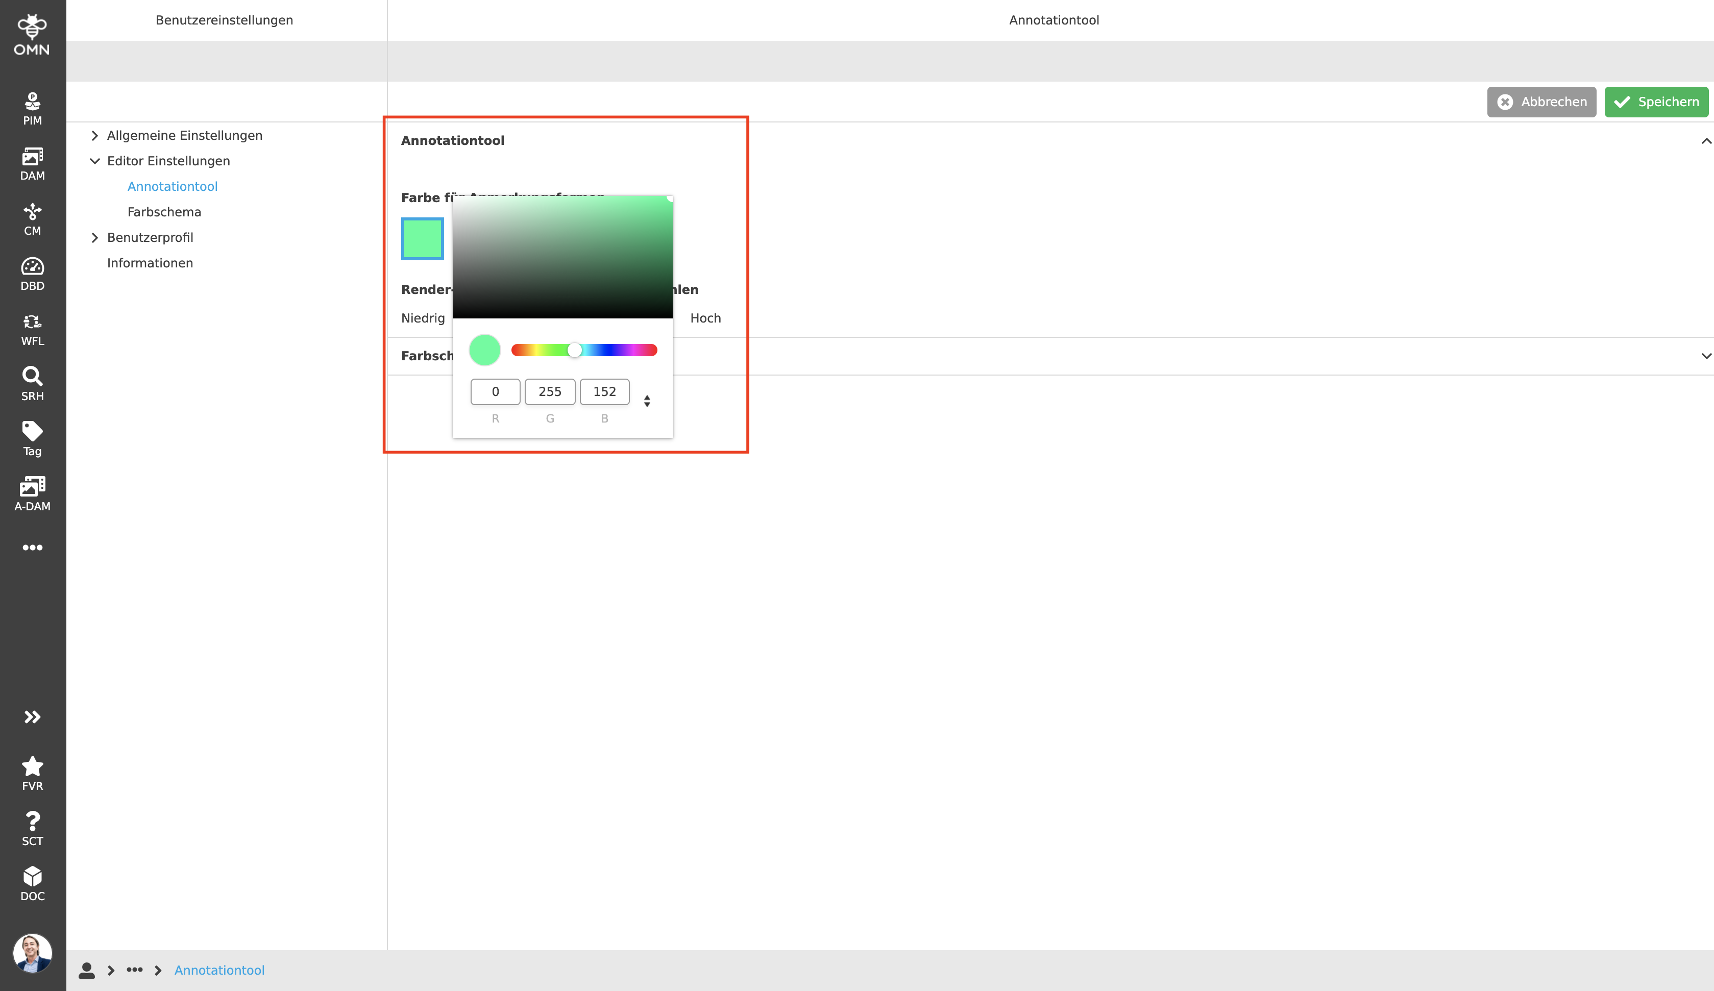
Task: Open Annotationtool from the breadcrumb bar
Action: 219,970
